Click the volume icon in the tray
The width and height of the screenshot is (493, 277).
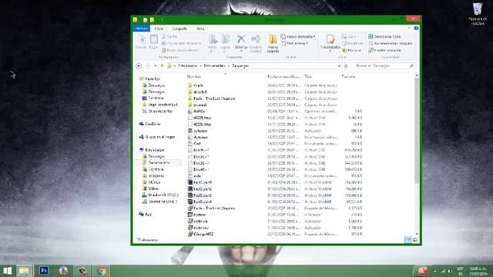450,271
